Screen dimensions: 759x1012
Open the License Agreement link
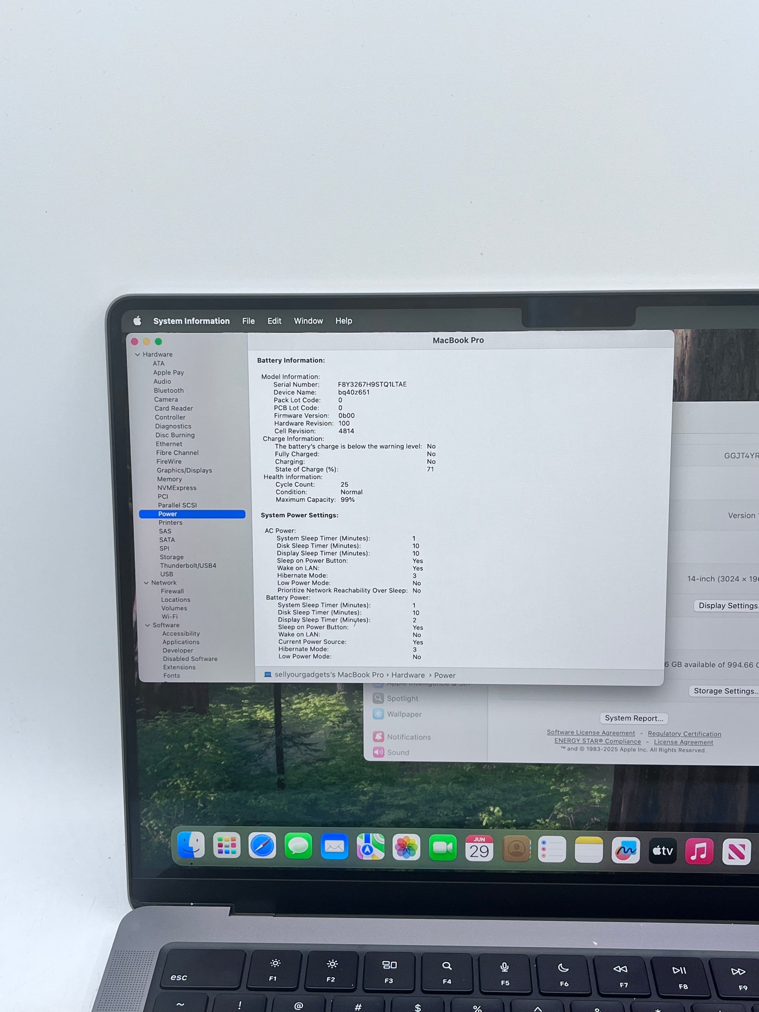683,743
